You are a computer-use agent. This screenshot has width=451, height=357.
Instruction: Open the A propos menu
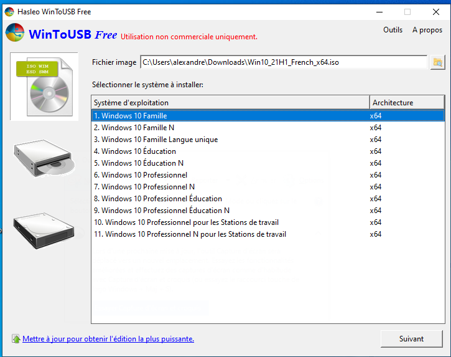(427, 30)
